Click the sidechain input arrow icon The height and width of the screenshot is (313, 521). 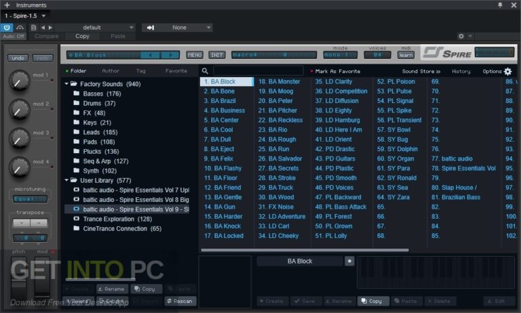coord(151,28)
